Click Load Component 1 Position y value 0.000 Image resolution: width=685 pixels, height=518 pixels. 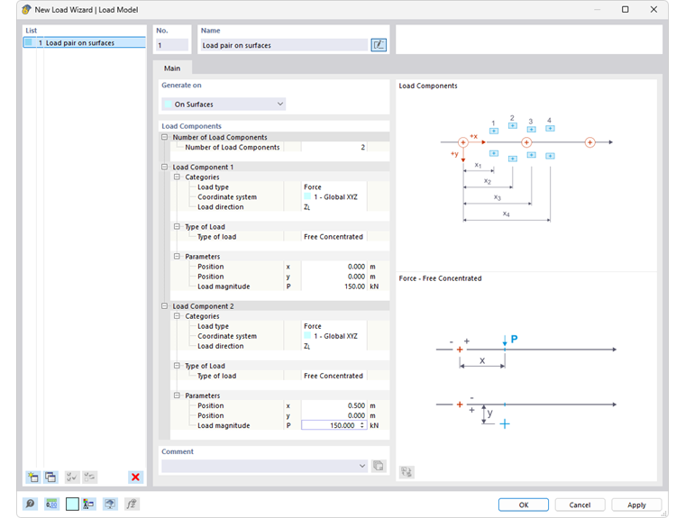[334, 277]
